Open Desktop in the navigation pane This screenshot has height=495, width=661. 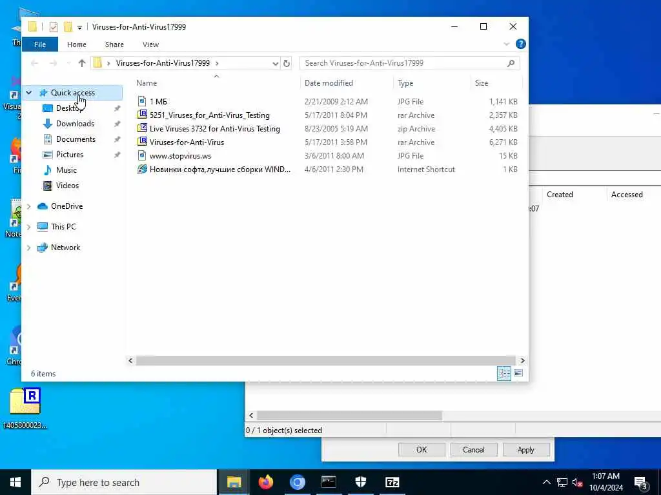tap(68, 108)
